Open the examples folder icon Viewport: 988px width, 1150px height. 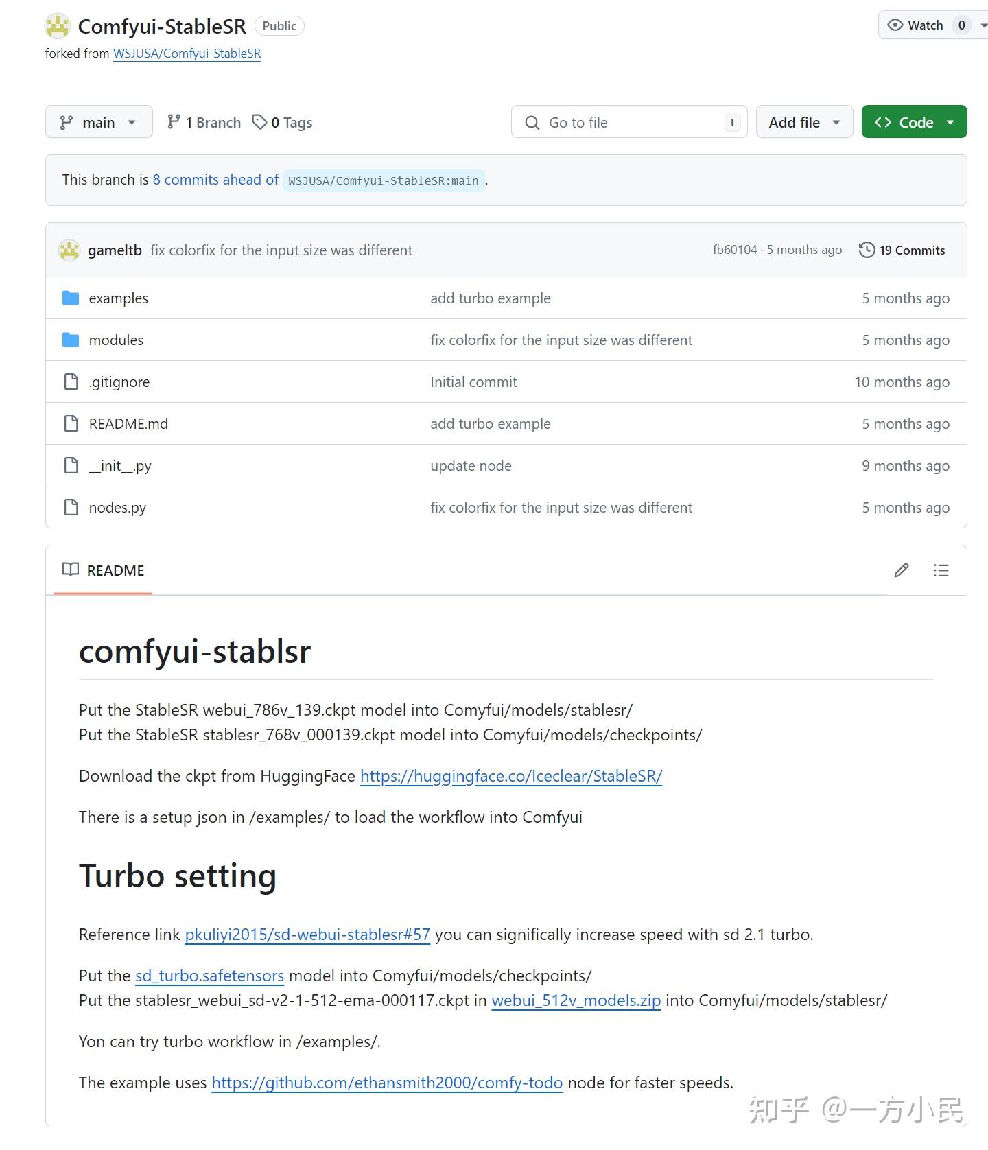pyautogui.click(x=71, y=298)
